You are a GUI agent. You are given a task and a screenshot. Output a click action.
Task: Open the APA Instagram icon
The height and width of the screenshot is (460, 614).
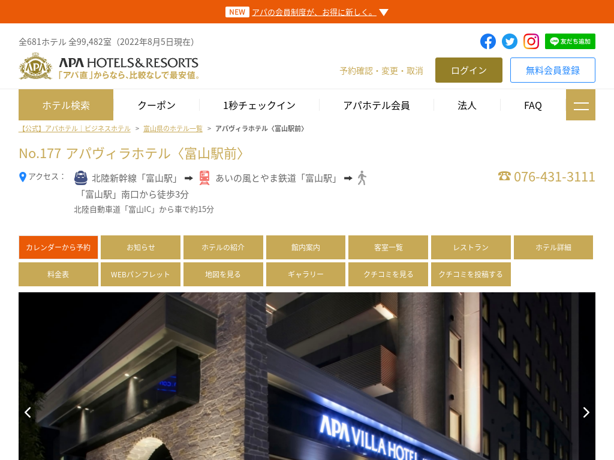pyautogui.click(x=531, y=41)
